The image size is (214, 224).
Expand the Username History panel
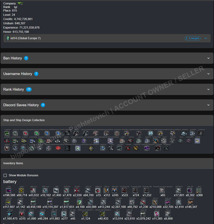pos(107,74)
